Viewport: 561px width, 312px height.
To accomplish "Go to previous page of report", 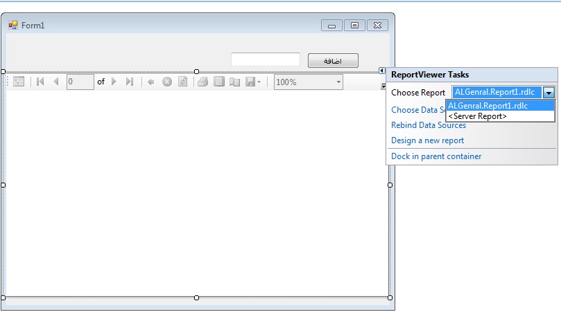I will pos(55,82).
